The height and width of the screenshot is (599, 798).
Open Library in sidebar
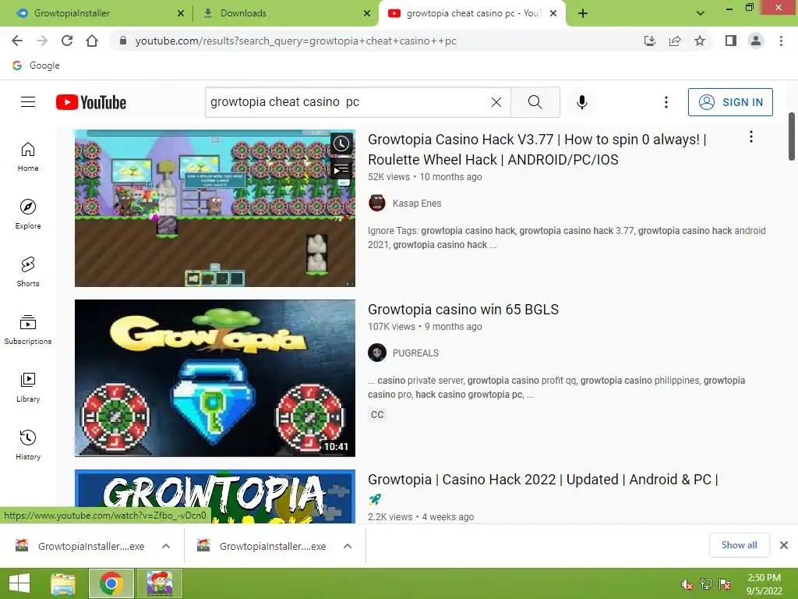(28, 387)
